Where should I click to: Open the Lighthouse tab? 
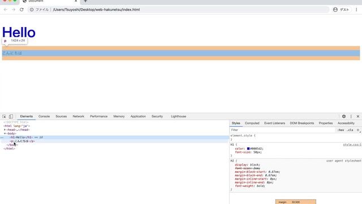click(x=179, y=116)
